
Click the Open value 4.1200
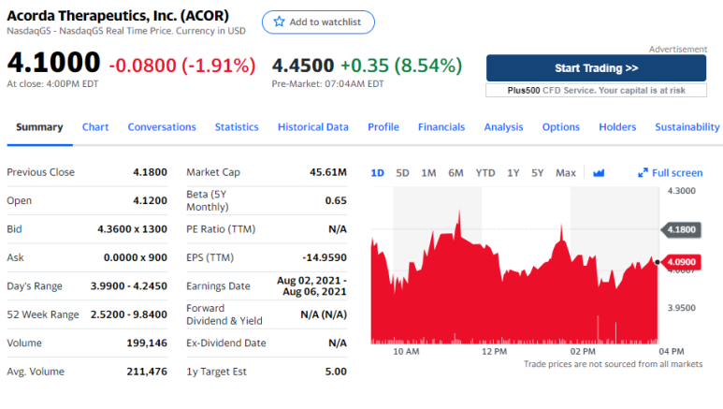point(150,201)
